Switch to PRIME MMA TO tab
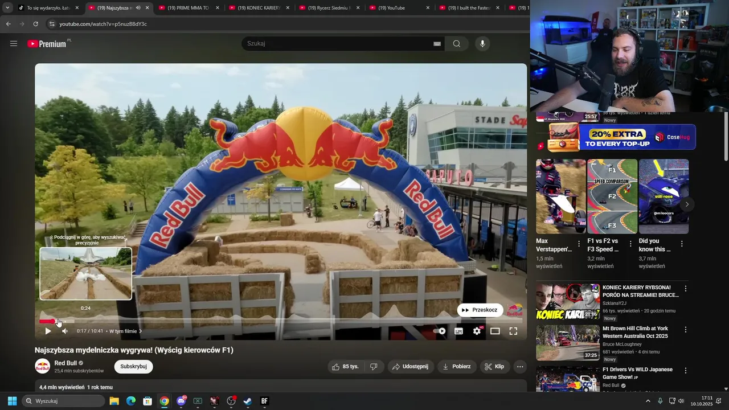Screen dimensions: 729x410 (x=189, y=8)
